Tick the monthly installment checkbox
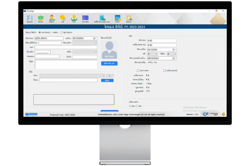 165,70
